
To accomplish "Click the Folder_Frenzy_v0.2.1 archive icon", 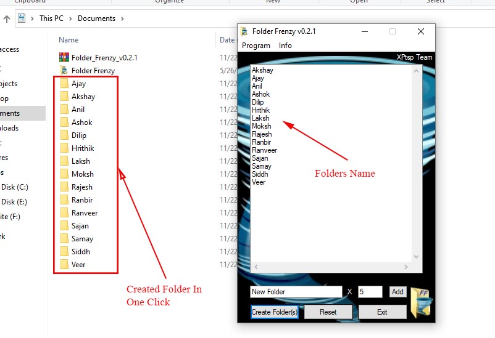I will click(64, 57).
